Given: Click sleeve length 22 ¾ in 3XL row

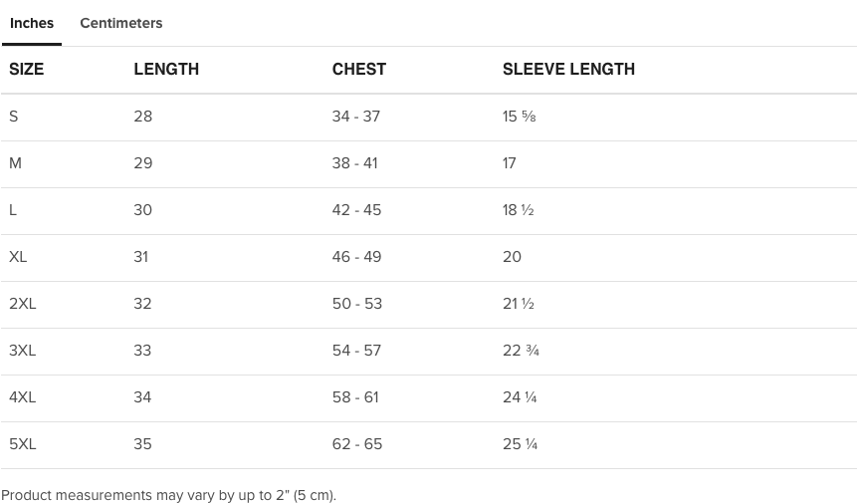Looking at the screenshot, I should pos(521,351).
